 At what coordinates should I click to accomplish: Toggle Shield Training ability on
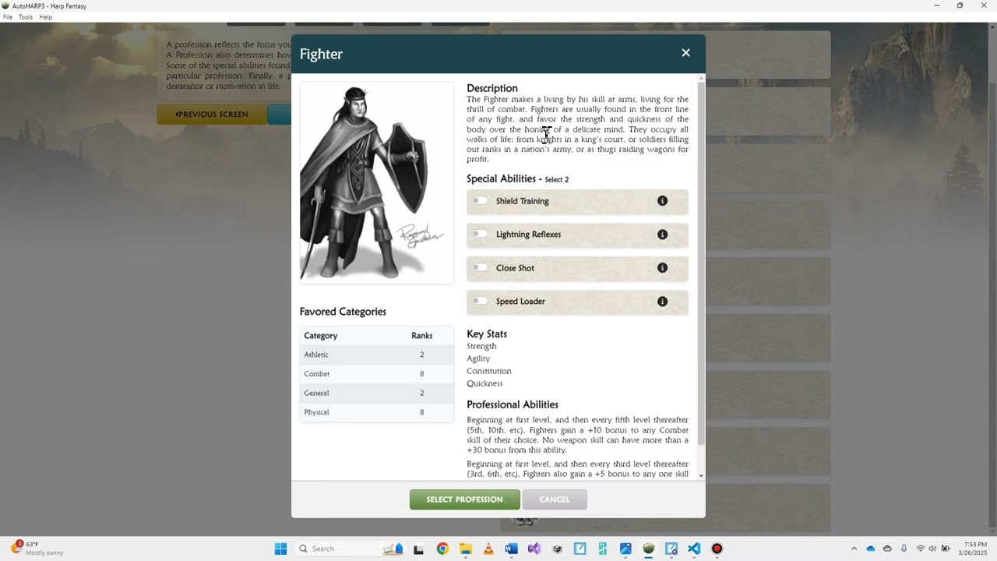tap(480, 200)
